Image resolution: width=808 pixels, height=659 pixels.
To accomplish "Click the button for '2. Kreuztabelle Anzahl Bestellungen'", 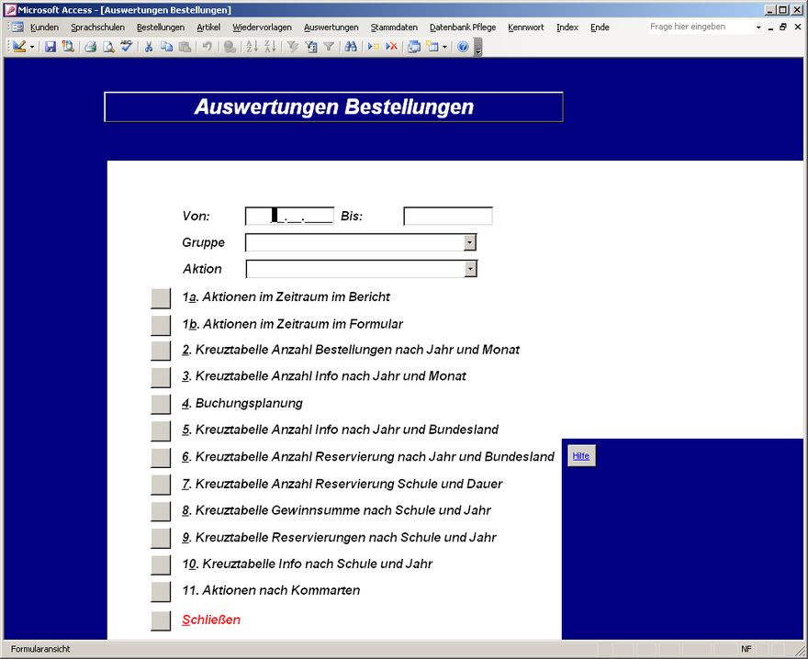I will pos(161,351).
